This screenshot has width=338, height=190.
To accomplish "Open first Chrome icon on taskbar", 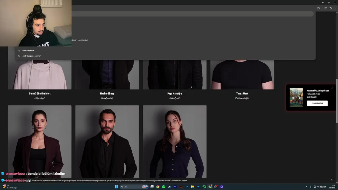I will click(x=158, y=187).
